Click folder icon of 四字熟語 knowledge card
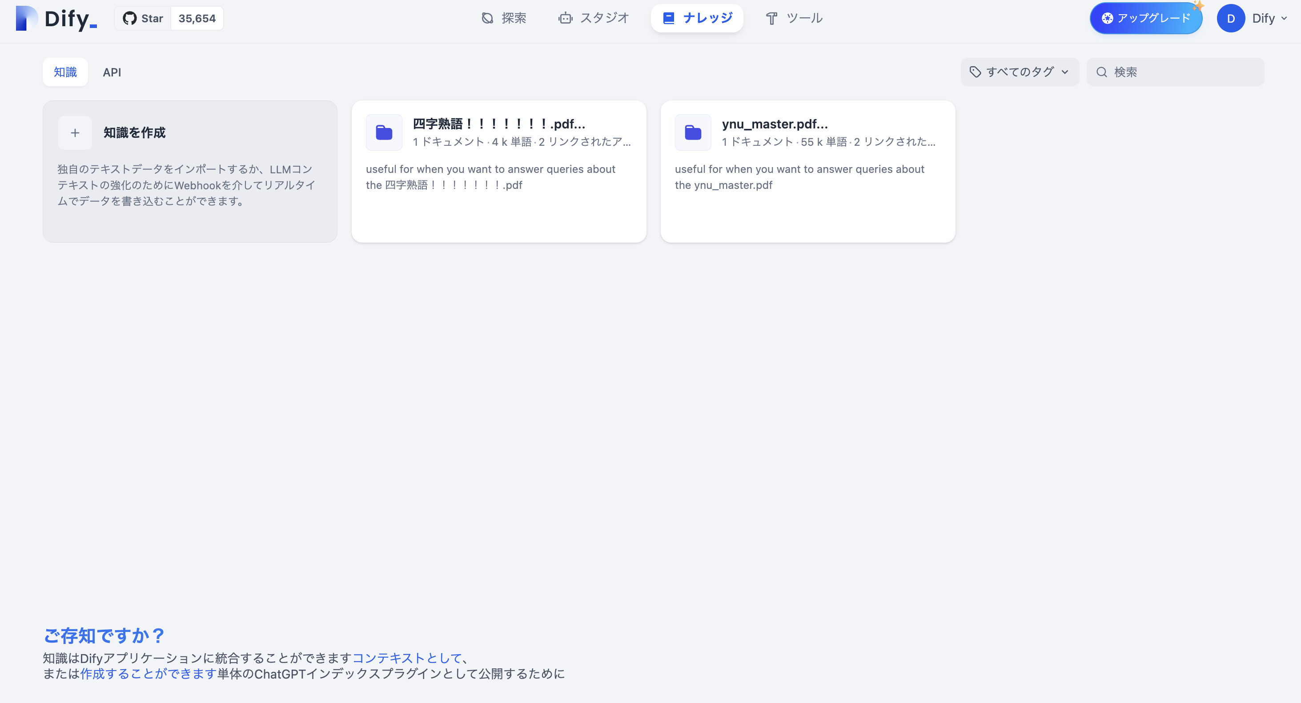1301x703 pixels. click(384, 133)
